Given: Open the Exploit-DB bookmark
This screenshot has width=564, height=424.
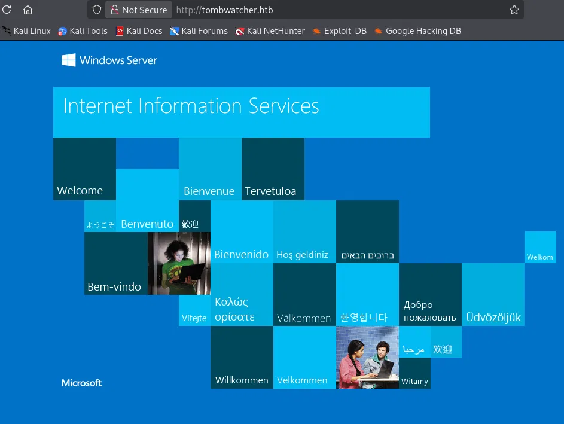Looking at the screenshot, I should (x=340, y=31).
